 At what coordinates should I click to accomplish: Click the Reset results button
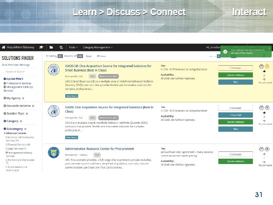click(89, 56)
